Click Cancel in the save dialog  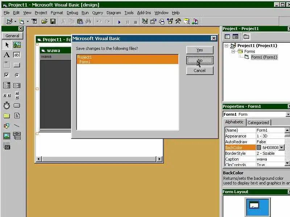pyautogui.click(x=200, y=71)
